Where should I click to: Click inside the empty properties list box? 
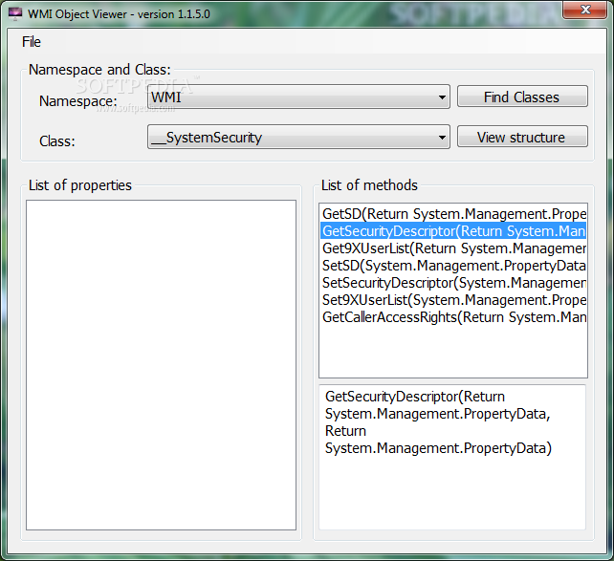click(161, 365)
